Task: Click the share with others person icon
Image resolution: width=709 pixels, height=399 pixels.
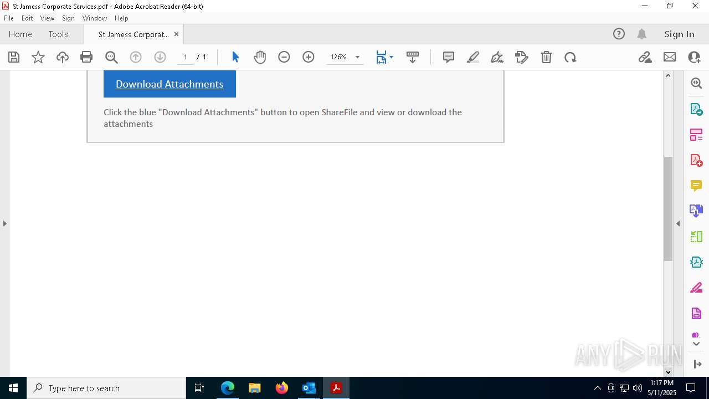Action: tap(694, 57)
